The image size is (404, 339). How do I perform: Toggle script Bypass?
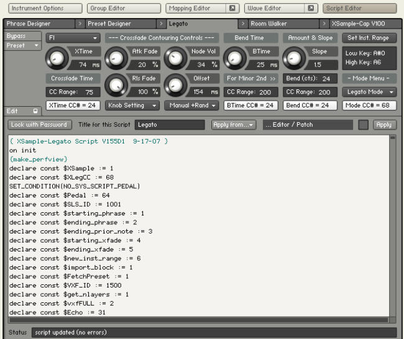[x=22, y=36]
